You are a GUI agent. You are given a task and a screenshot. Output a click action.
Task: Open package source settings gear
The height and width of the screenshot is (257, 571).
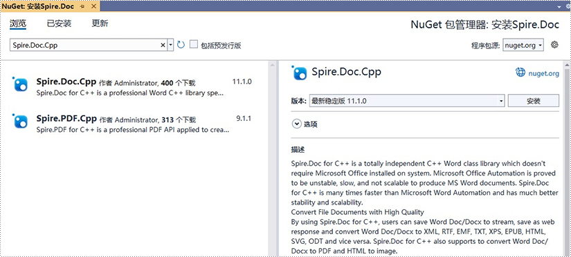[554, 45]
